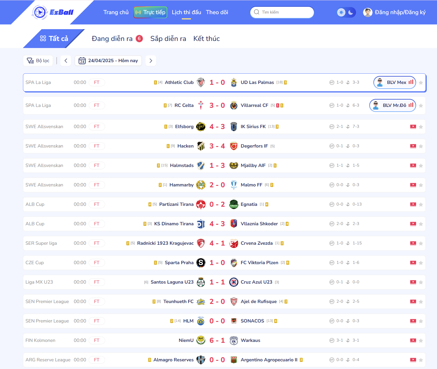Play video for Radnicki 1923 Kragujevac match
Image resolution: width=437 pixels, height=369 pixels.
coord(413,243)
